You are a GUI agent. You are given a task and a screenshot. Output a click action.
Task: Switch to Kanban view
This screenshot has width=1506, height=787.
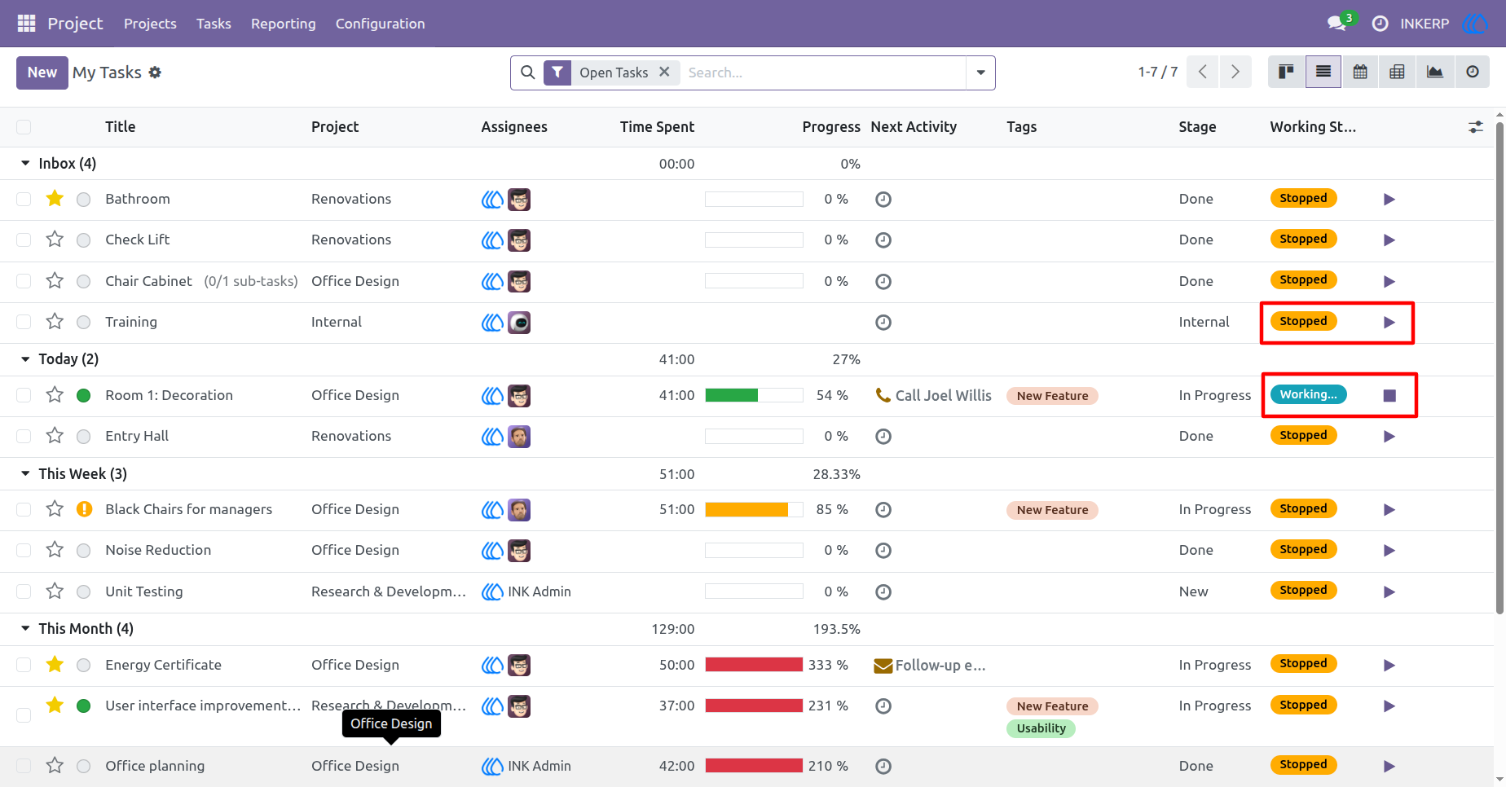coord(1287,73)
